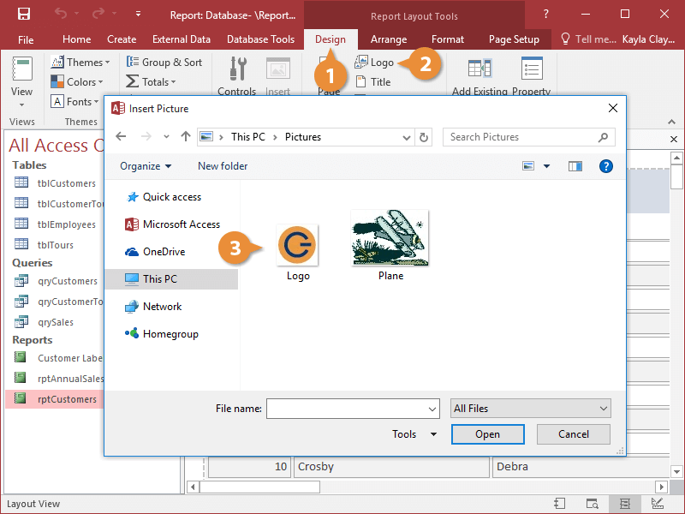The width and height of the screenshot is (685, 514).
Task: Expand the Organize menu
Action: click(146, 166)
